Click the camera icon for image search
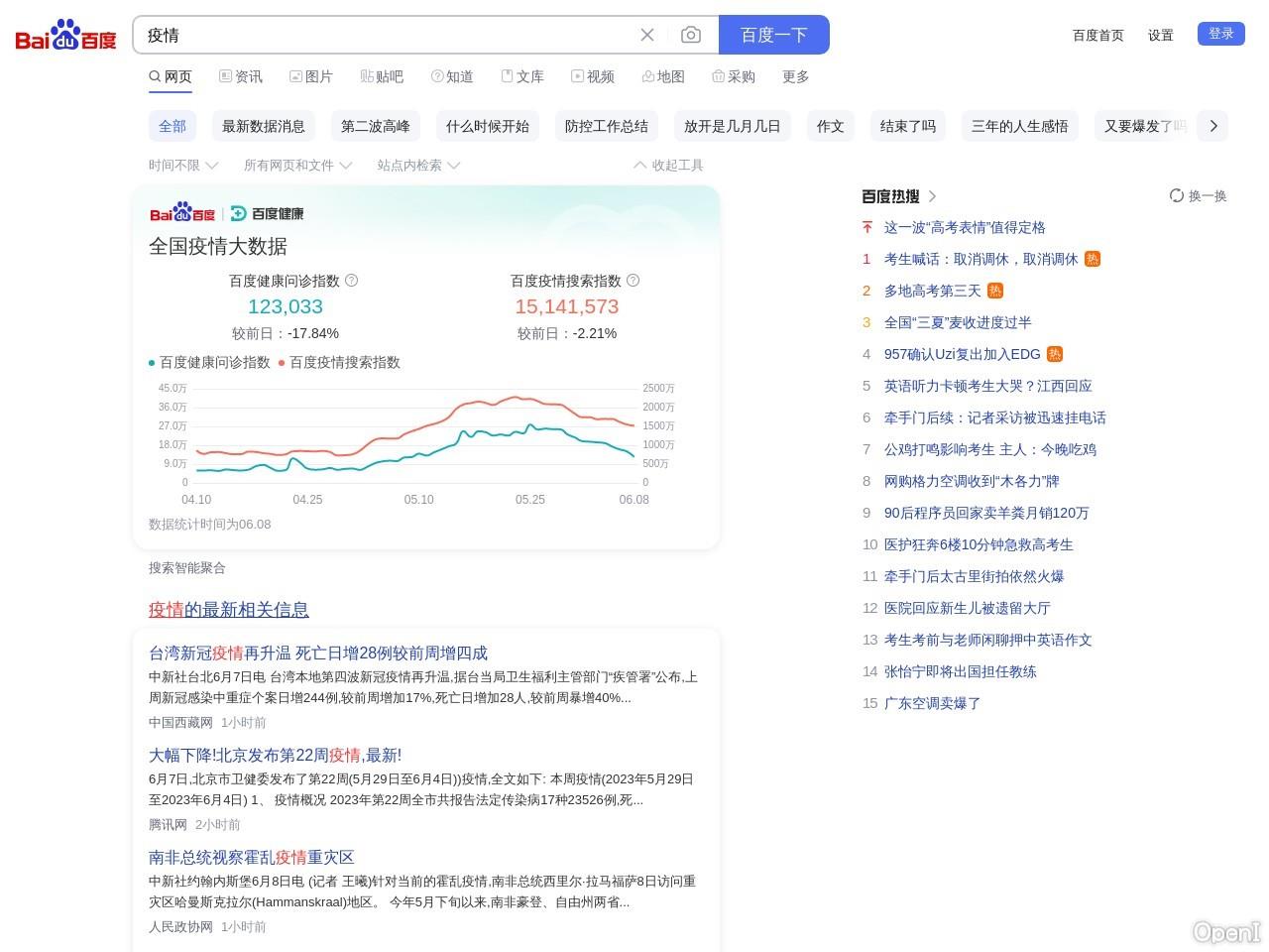Screen dimensions: 1269x952 tap(691, 35)
